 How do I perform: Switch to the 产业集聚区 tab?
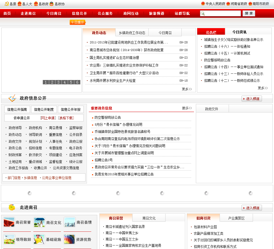(236, 218)
